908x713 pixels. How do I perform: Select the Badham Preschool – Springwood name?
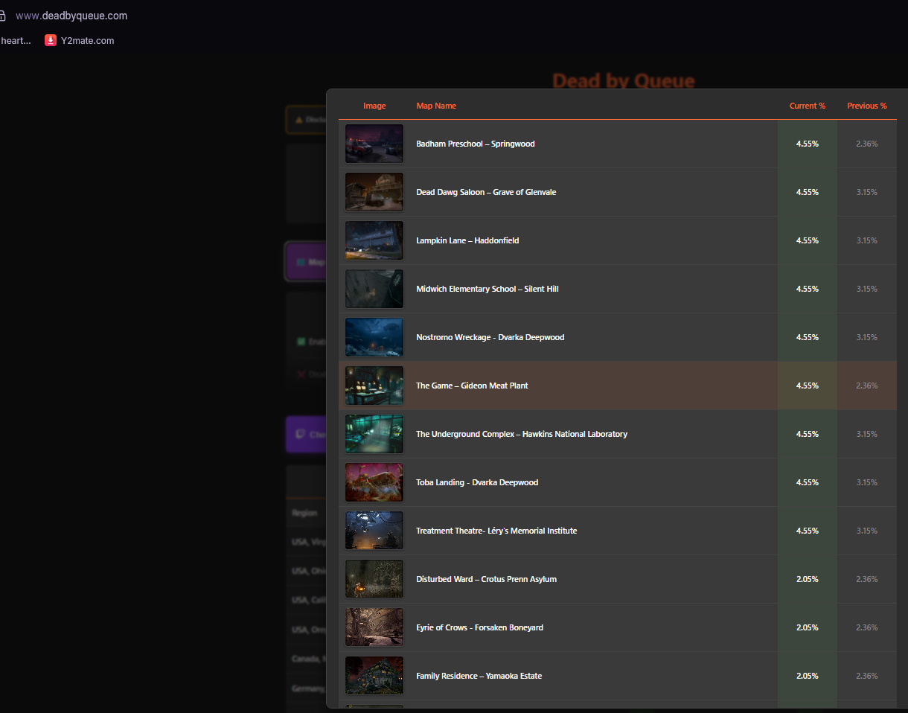point(476,144)
